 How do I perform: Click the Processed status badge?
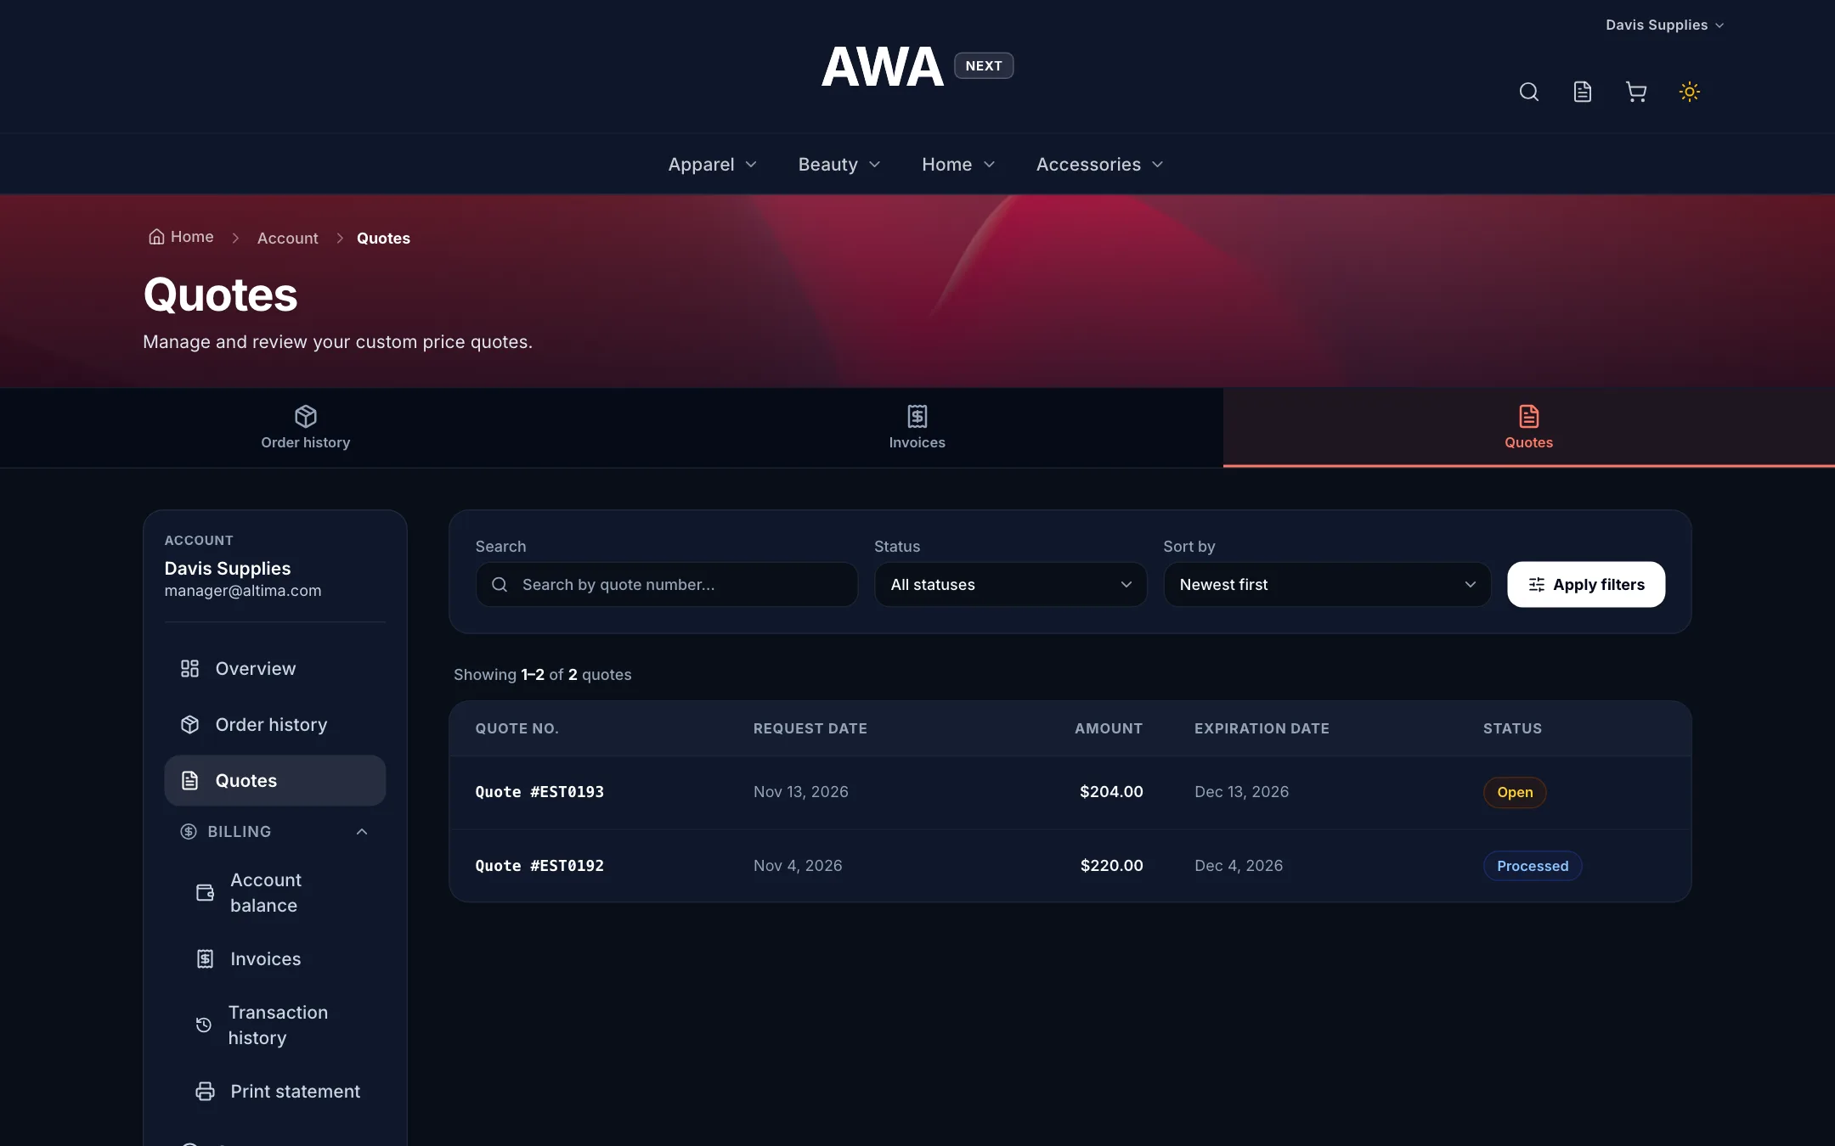[x=1533, y=866]
